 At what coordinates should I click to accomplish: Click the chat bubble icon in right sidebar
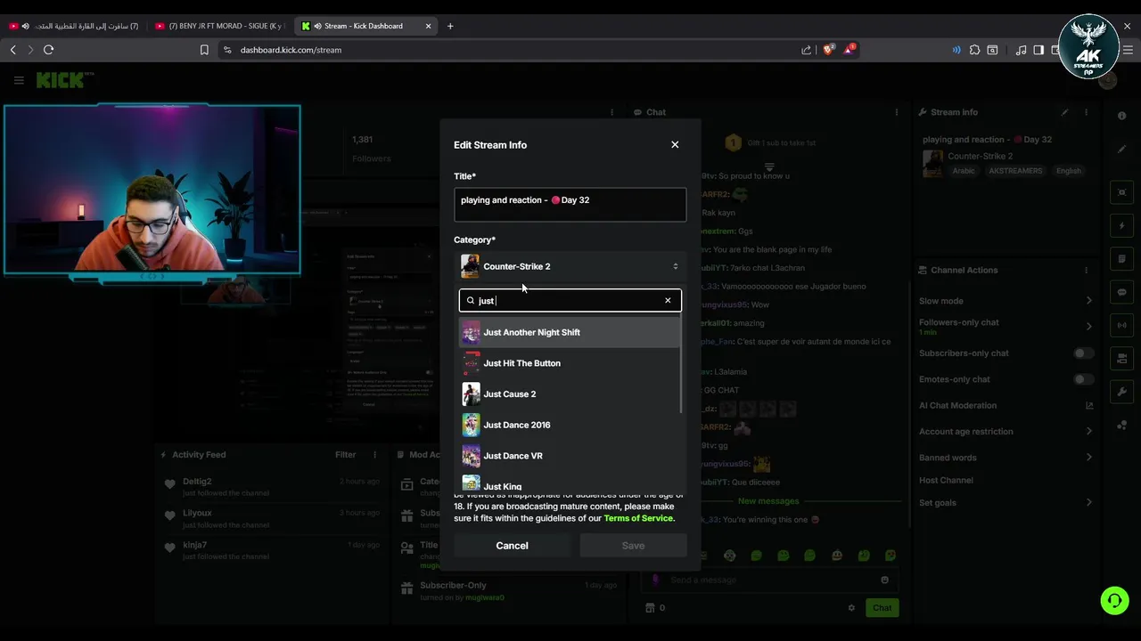point(1121,292)
